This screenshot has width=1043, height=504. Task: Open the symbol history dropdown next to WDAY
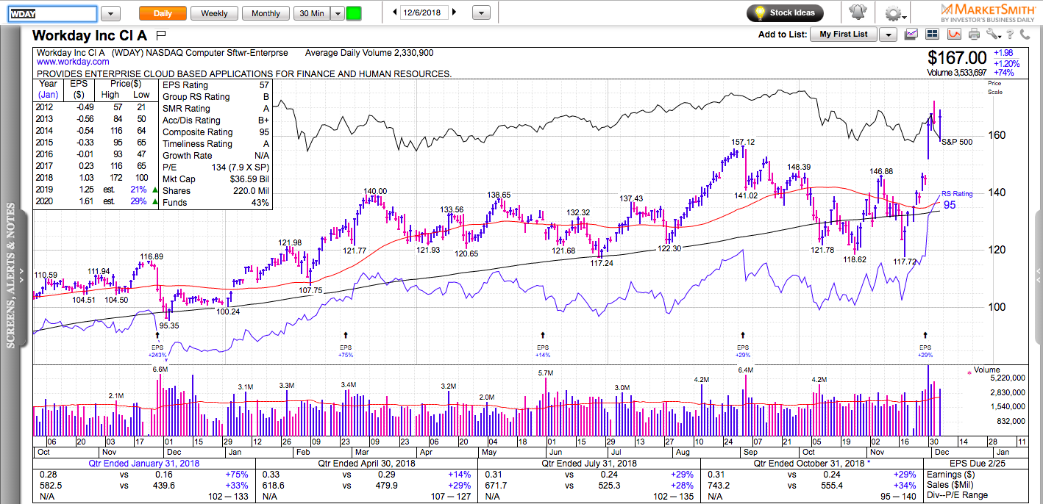[x=110, y=13]
